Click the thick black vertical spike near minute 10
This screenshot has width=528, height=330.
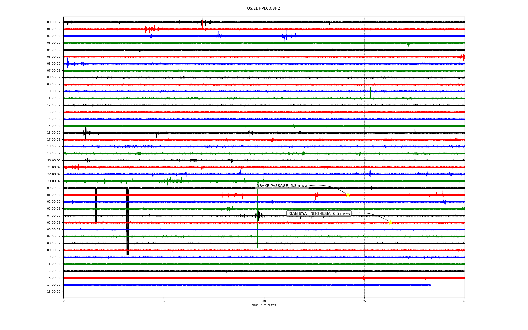click(x=128, y=220)
